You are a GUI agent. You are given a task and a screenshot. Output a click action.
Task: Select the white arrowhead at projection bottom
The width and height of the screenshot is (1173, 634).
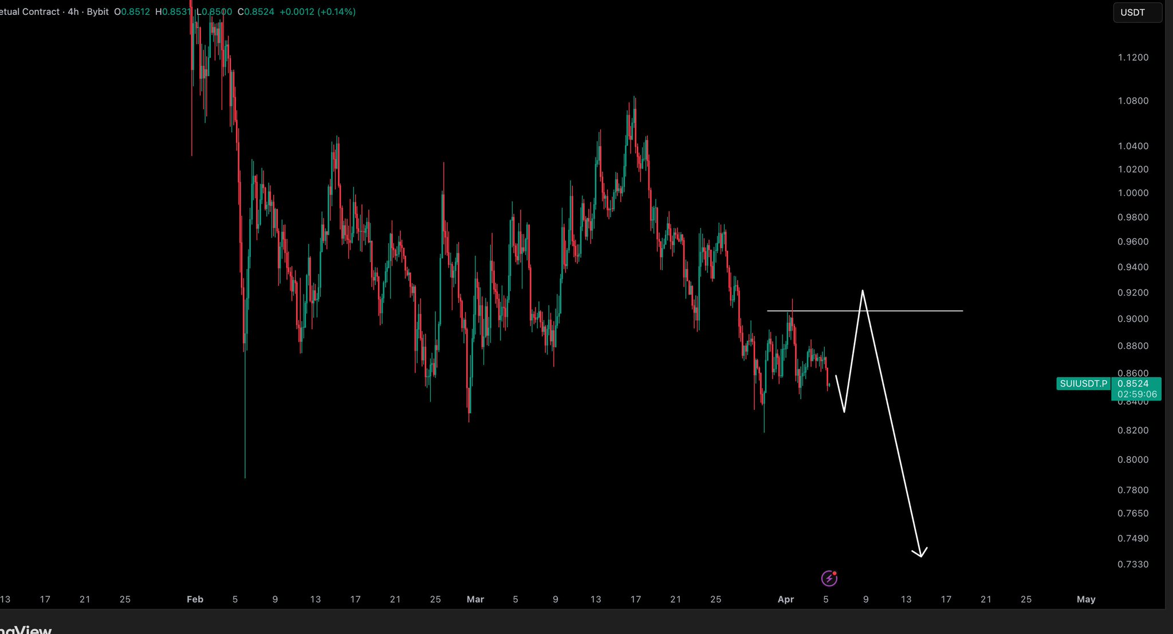(920, 554)
